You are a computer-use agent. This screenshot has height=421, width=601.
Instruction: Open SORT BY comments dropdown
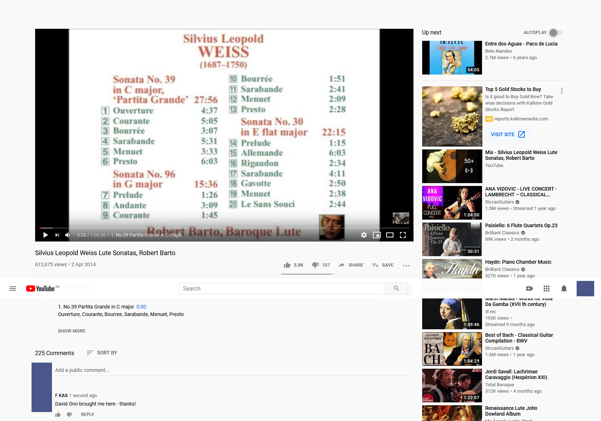pyautogui.click(x=102, y=353)
